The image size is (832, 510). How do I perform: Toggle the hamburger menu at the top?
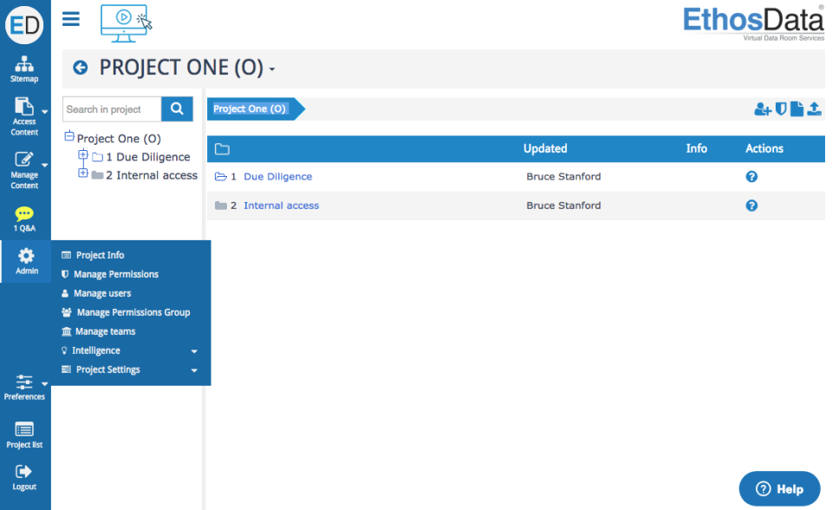(71, 19)
